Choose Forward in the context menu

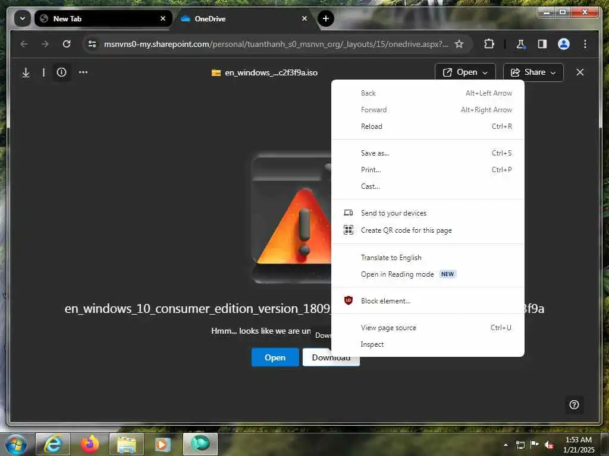428,110
